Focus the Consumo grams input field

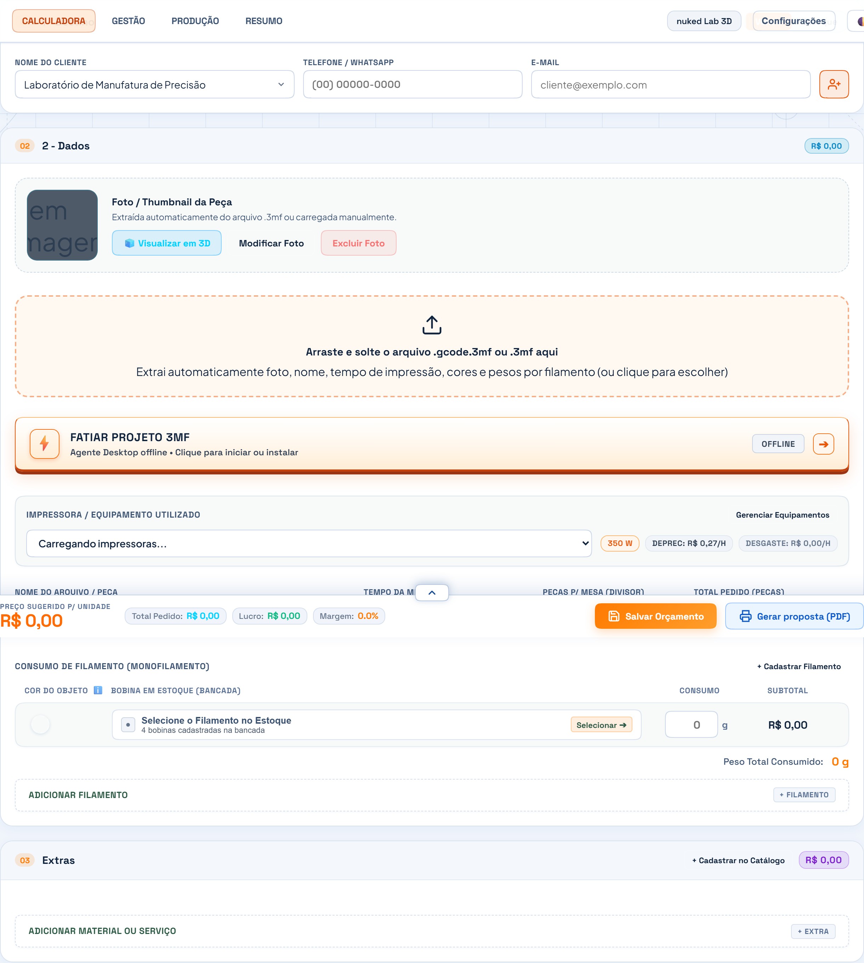pos(691,724)
